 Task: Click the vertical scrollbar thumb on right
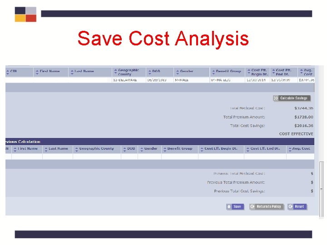point(322,189)
